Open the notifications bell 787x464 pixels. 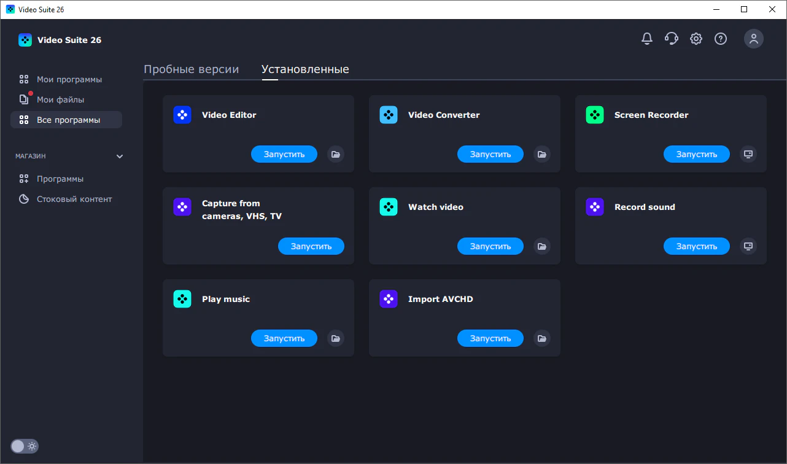647,39
